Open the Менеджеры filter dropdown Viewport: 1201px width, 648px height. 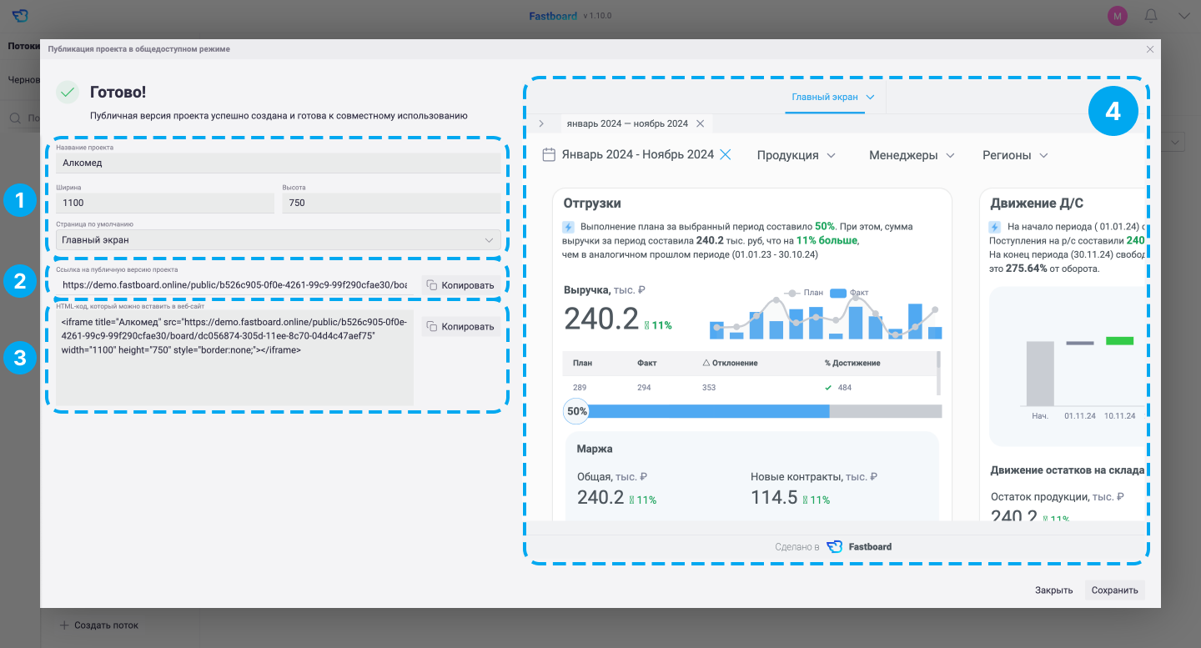click(x=912, y=155)
